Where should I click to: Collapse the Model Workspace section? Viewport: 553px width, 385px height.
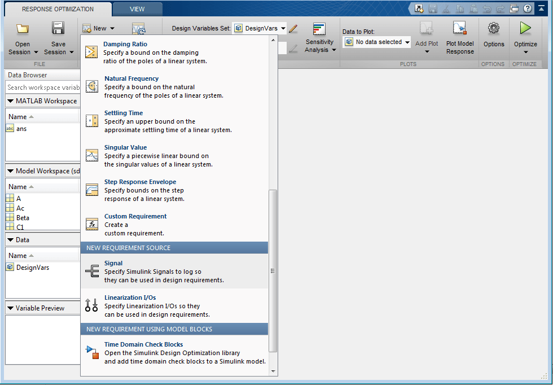[10, 171]
